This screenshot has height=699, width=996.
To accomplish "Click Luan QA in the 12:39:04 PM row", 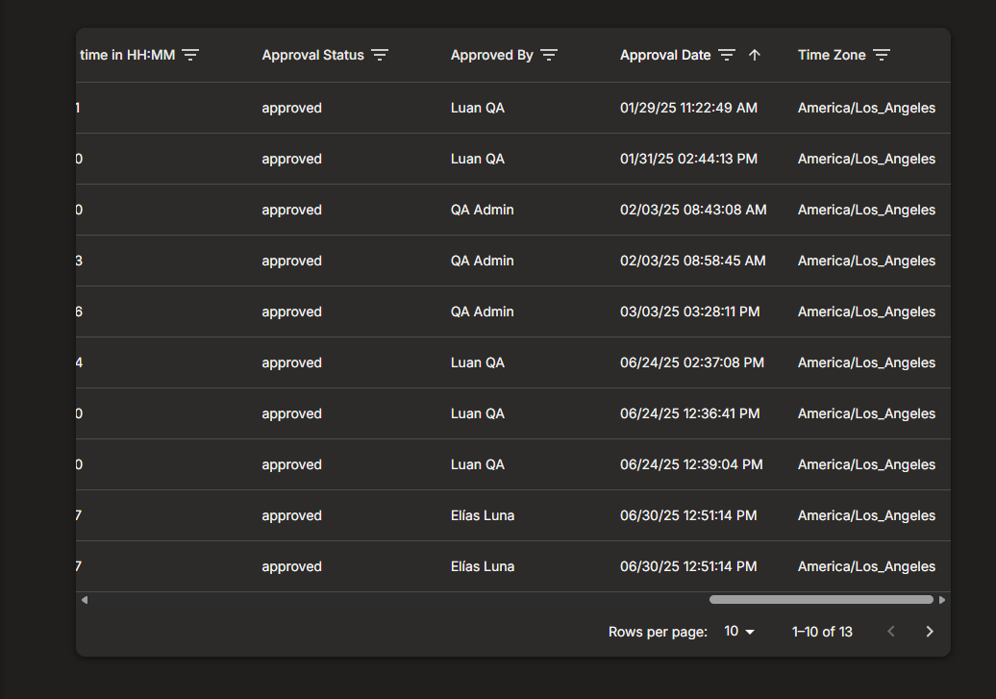I will tap(478, 464).
